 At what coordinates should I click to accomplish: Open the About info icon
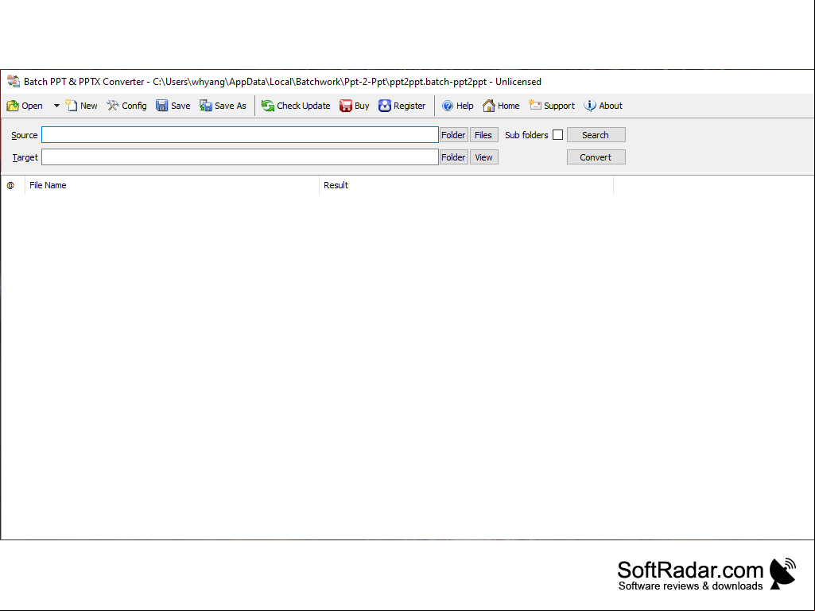coord(590,106)
